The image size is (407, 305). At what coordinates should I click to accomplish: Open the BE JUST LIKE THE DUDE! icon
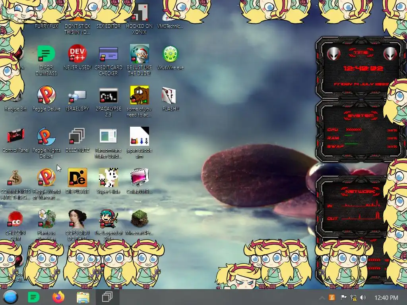click(140, 54)
